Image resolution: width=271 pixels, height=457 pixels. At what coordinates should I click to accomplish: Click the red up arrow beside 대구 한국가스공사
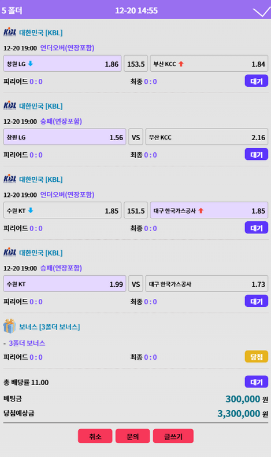coord(201,210)
